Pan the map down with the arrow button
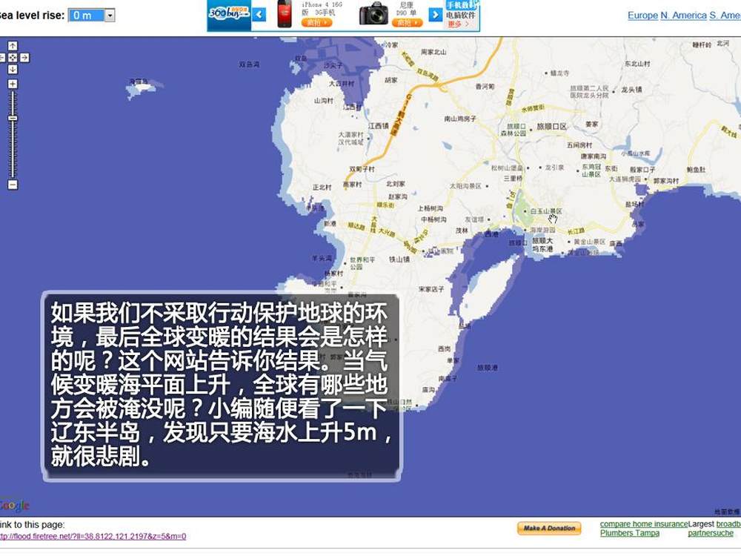Viewport: 741px width, 556px height. [13, 69]
